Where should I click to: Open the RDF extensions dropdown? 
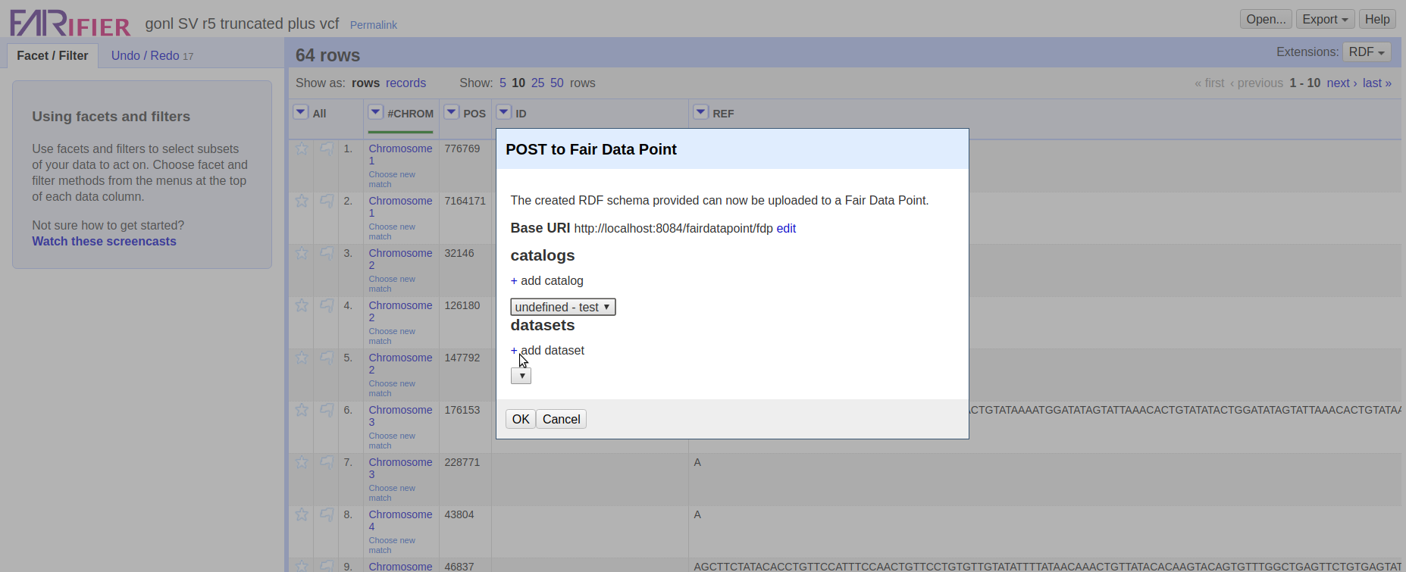[x=1367, y=52]
